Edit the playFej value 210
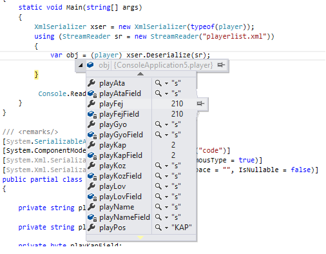Image resolution: width=326 pixels, height=254 pixels. tap(177, 104)
